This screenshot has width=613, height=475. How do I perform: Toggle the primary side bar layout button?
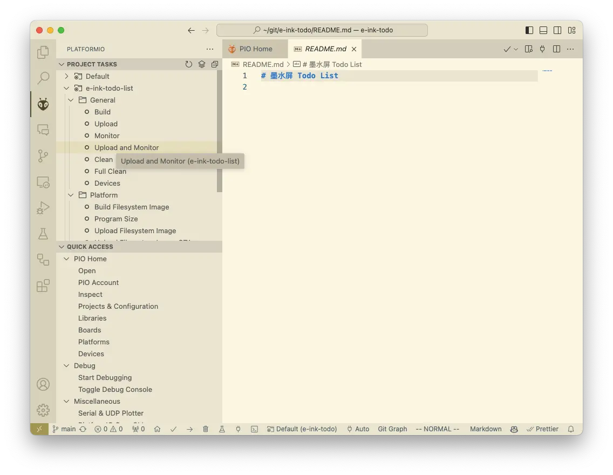coord(529,30)
